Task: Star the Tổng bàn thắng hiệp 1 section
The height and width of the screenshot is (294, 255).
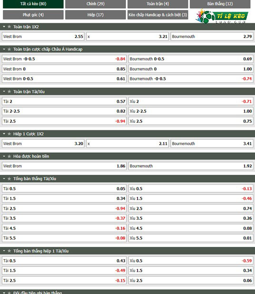Action: click(x=9, y=251)
